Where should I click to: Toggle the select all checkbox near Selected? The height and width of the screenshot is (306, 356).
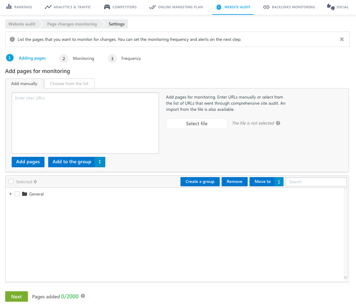click(x=11, y=181)
